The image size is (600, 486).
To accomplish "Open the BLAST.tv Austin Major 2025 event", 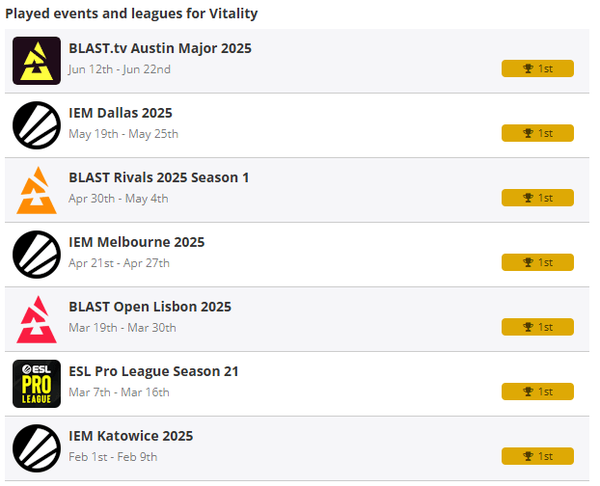I will [160, 48].
